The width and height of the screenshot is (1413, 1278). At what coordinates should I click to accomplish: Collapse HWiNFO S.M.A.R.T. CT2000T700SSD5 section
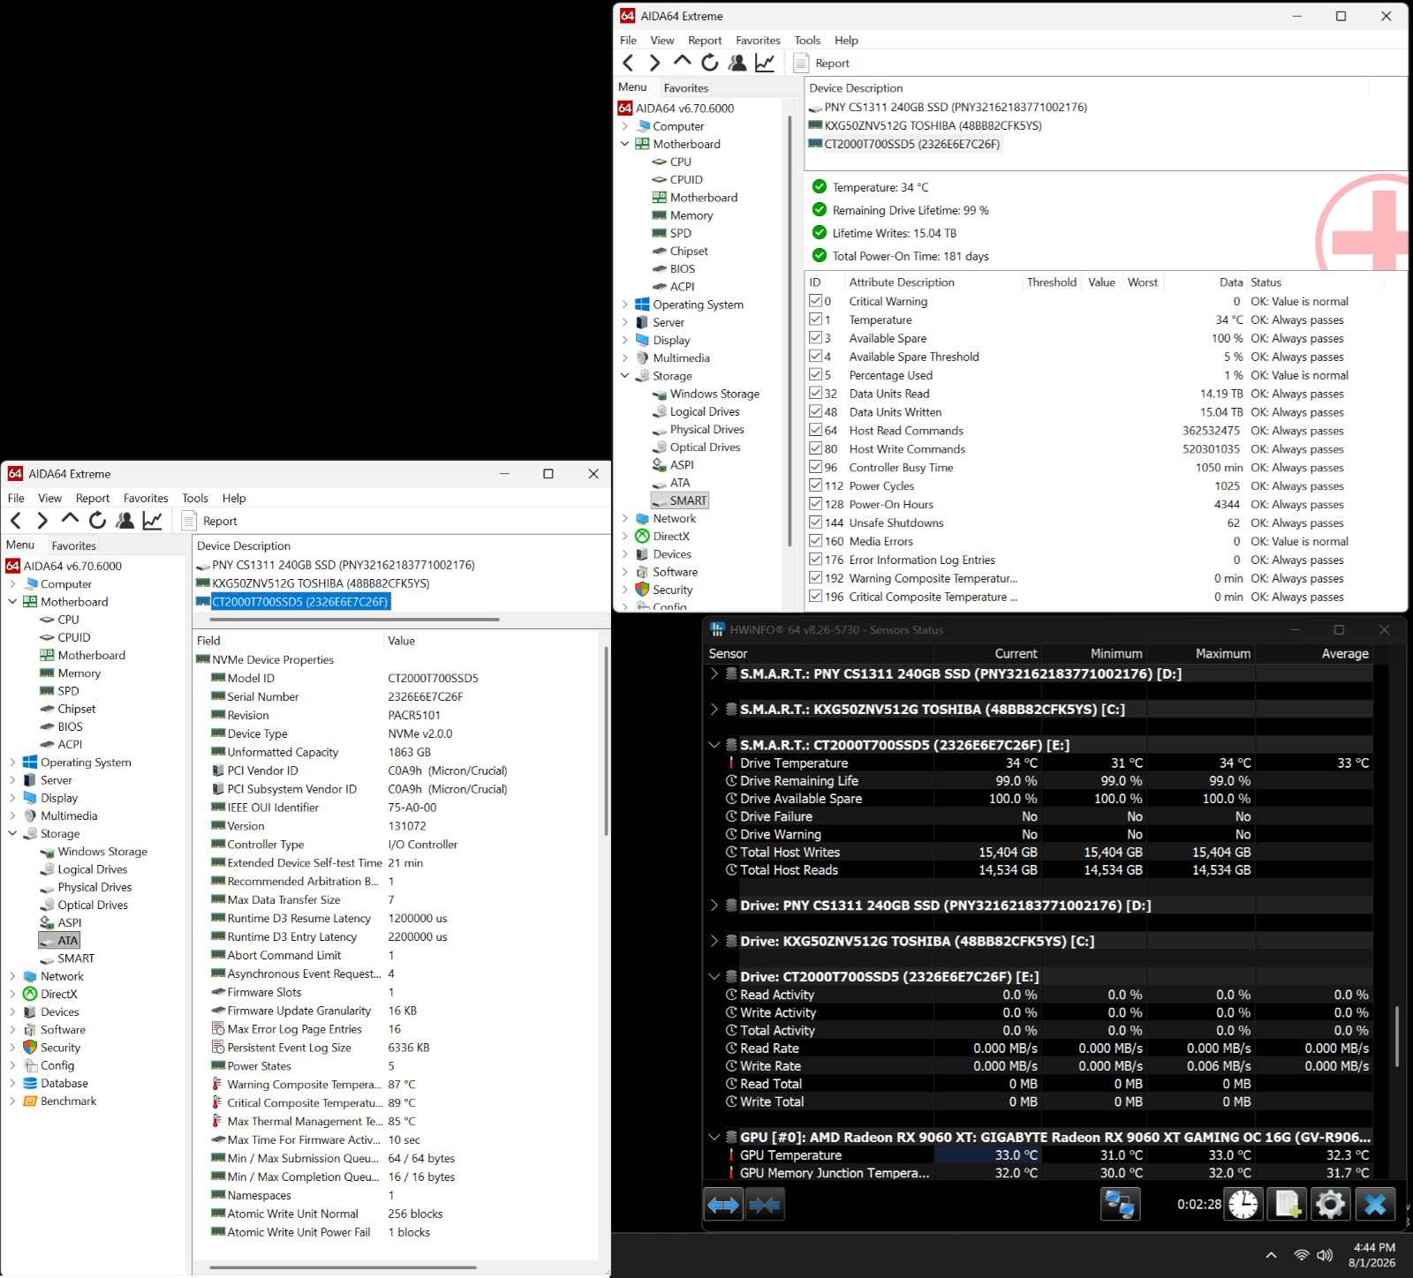point(714,745)
